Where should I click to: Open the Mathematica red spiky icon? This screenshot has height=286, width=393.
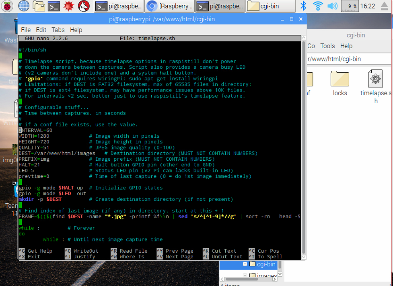pyautogui.click(x=69, y=6)
